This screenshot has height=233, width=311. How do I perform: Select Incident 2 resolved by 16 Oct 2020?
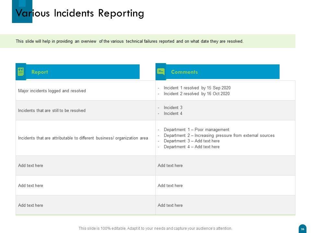[197, 94]
